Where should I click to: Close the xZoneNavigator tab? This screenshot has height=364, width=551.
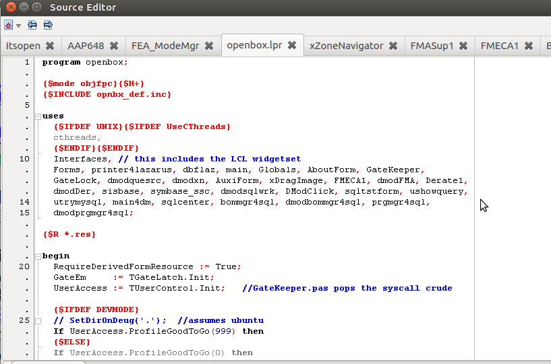[393, 46]
